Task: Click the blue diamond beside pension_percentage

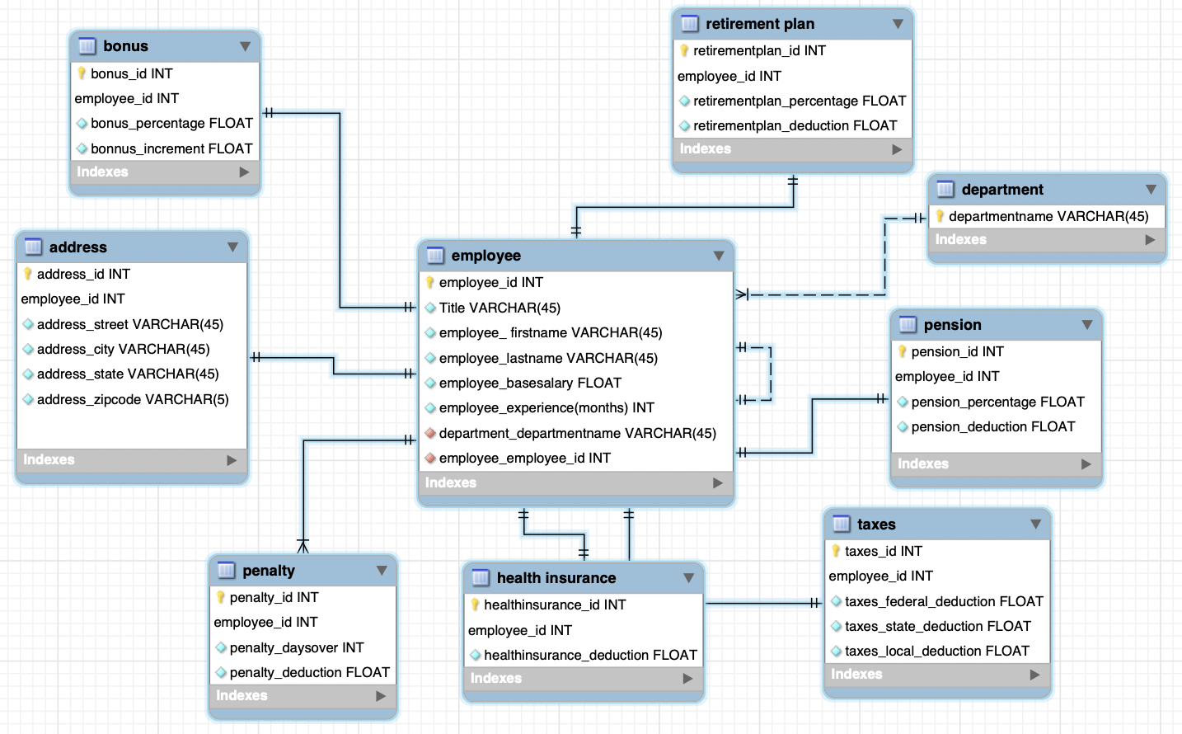Action: (903, 402)
